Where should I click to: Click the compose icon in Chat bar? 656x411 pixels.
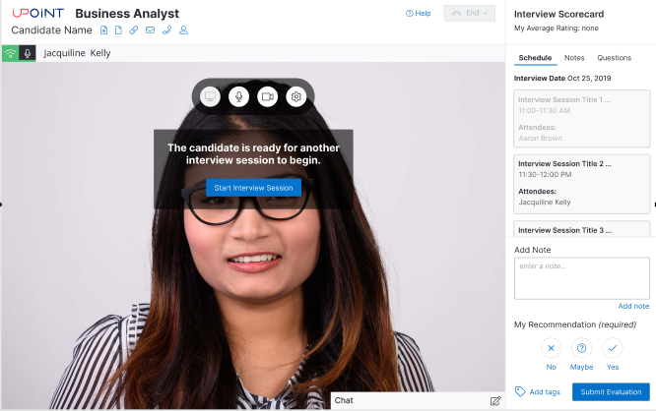495,400
